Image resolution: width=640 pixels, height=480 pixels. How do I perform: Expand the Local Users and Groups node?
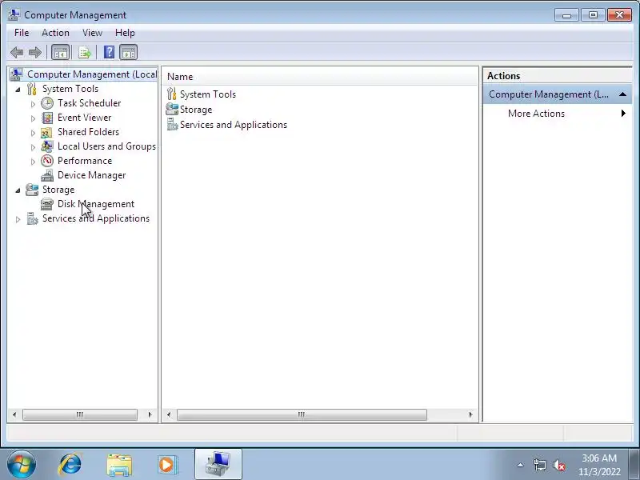pos(33,147)
